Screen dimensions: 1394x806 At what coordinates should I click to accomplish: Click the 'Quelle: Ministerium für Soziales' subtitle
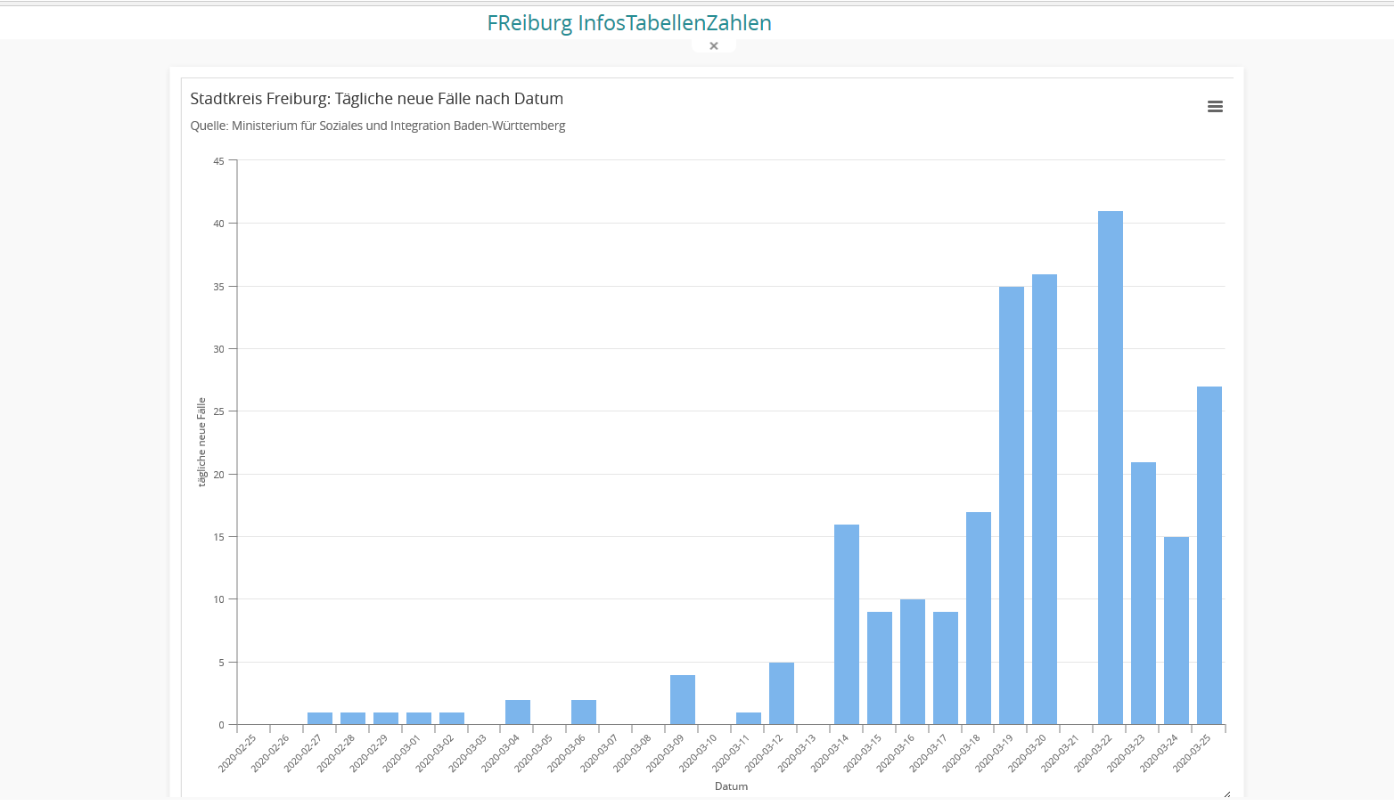click(x=377, y=126)
